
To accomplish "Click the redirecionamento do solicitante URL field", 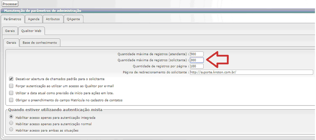I will (x=251, y=72).
